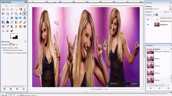The image size is (172, 96).
Task: Choose second radio option in Move options
Action: click(4, 53)
